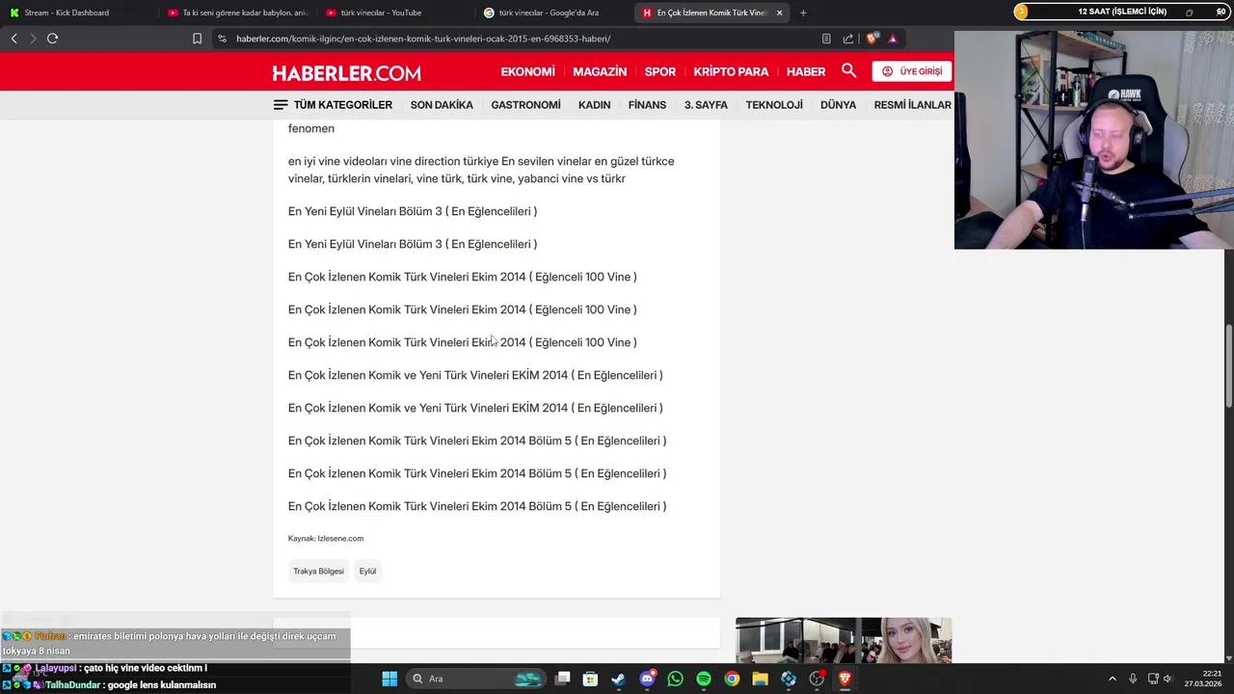The image size is (1234, 694).
Task: Switch to Brave browser in the taskbar
Action: (845, 679)
